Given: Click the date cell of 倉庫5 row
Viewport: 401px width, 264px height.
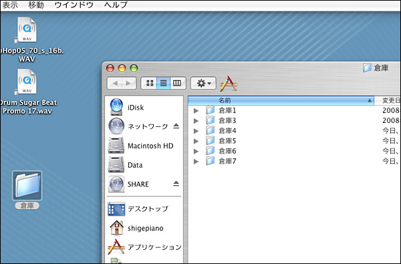Looking at the screenshot, I should click(x=391, y=141).
